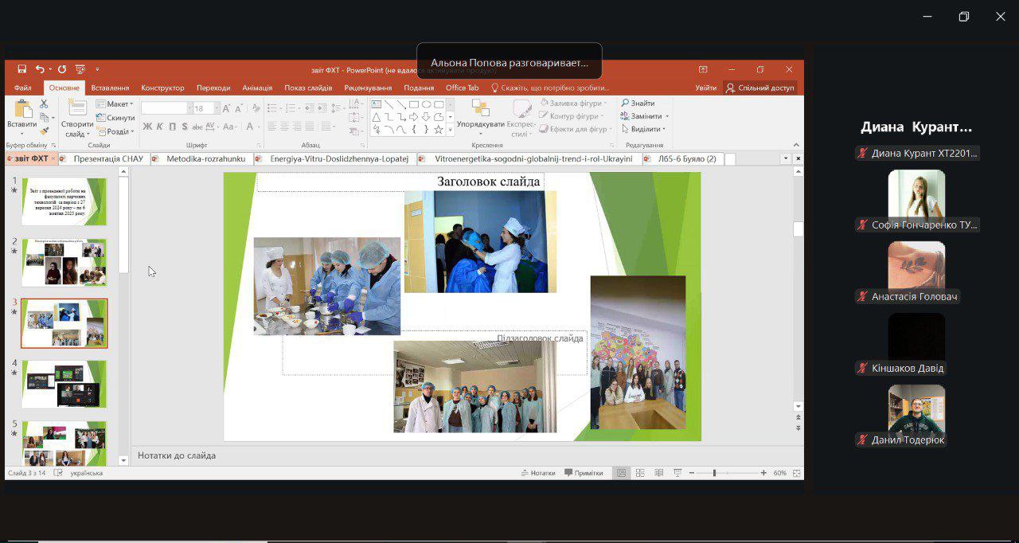Click the Save icon in quick access toolbar
Image resolution: width=1019 pixels, height=543 pixels.
tap(22, 69)
